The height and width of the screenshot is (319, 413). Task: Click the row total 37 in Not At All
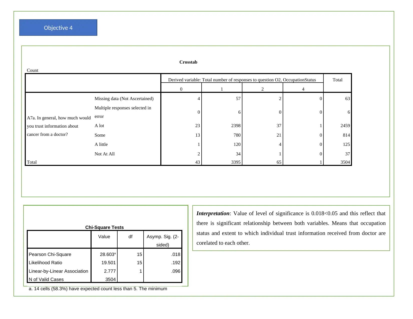tap(347, 154)
